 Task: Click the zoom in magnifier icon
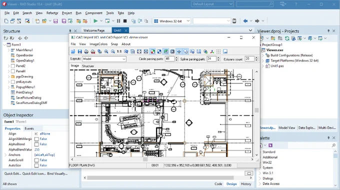(106, 51)
